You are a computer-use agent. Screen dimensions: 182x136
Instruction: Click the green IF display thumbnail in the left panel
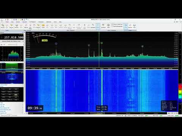click(x=12, y=67)
